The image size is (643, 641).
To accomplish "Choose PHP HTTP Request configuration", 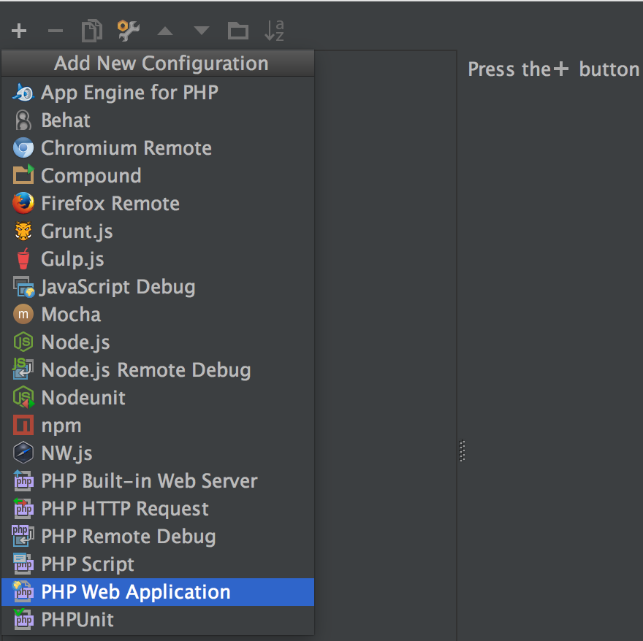I will point(158,509).
